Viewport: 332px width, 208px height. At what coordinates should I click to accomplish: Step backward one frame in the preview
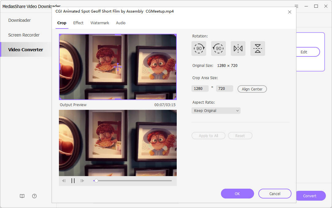coord(64,181)
